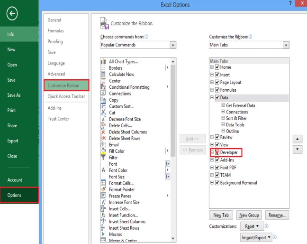The width and height of the screenshot is (307, 244).
Task: Toggle the Background Removal checkbox
Action: [x=217, y=183]
